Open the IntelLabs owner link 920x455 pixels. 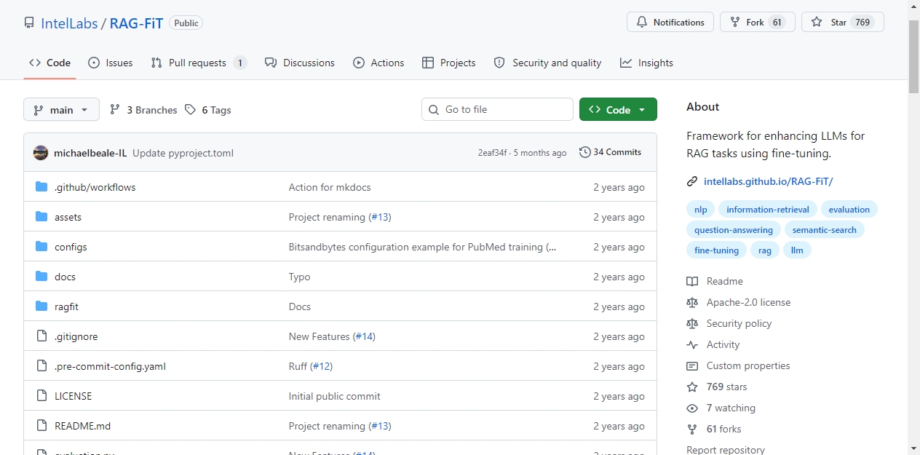(69, 23)
